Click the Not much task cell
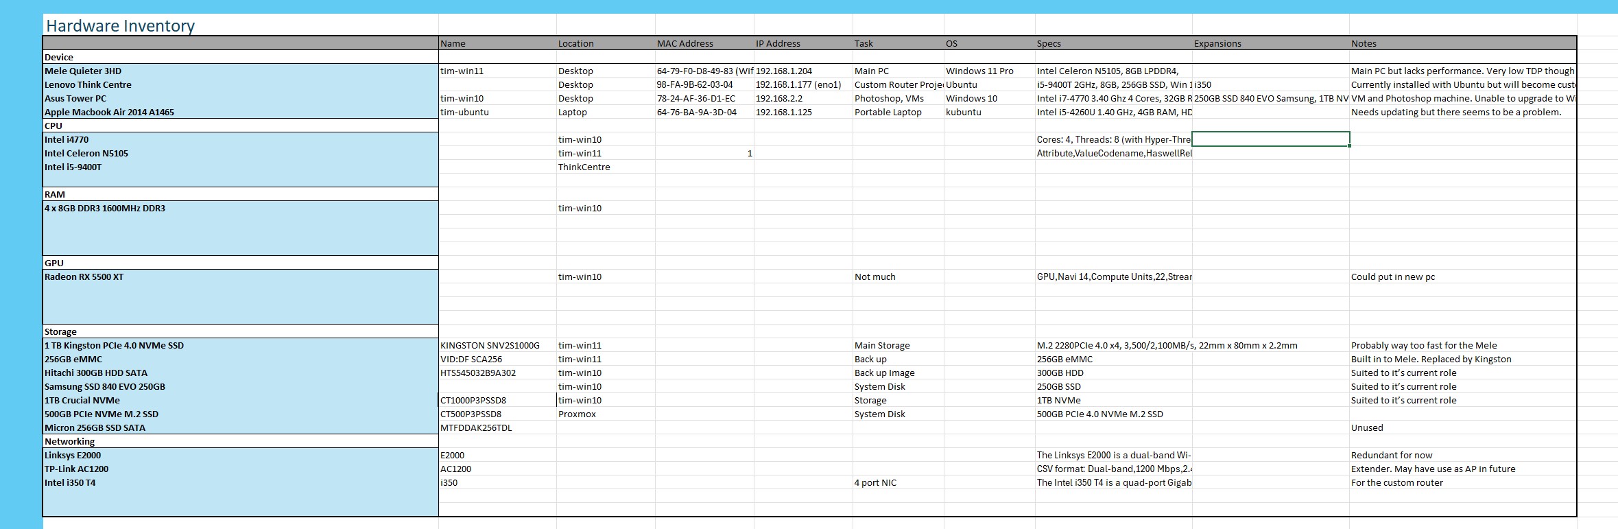 click(875, 277)
